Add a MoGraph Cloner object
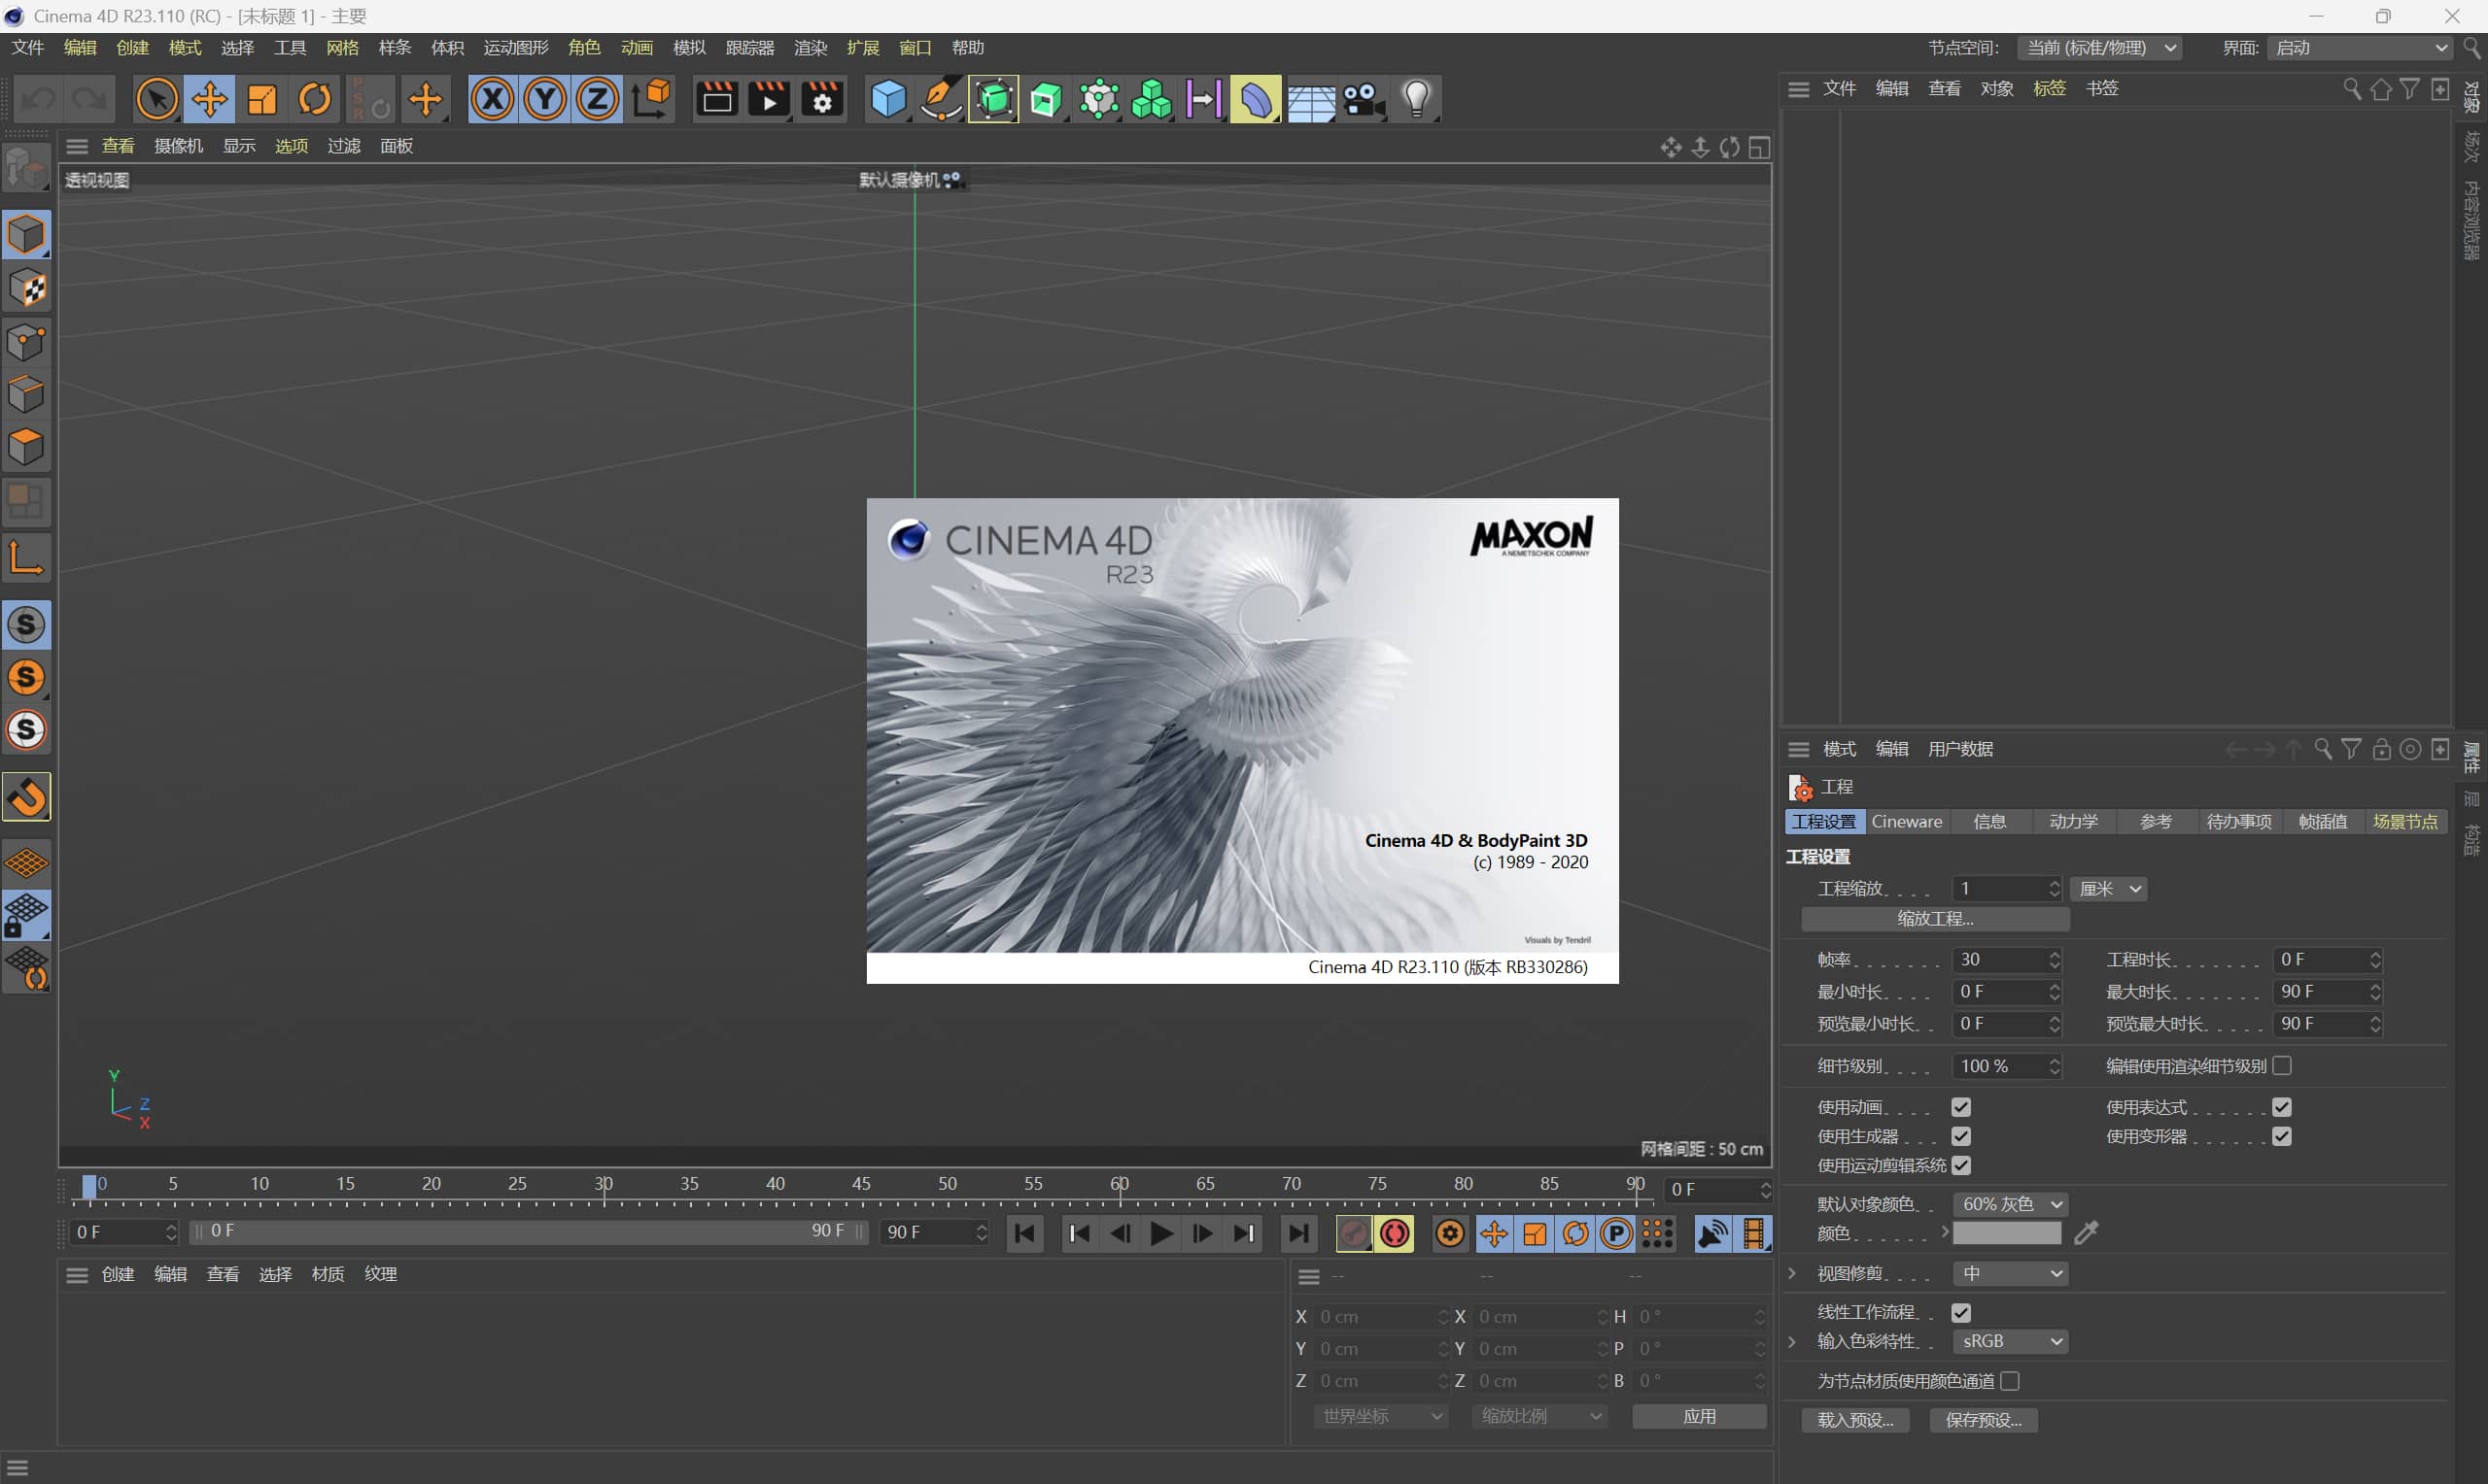 click(1152, 99)
